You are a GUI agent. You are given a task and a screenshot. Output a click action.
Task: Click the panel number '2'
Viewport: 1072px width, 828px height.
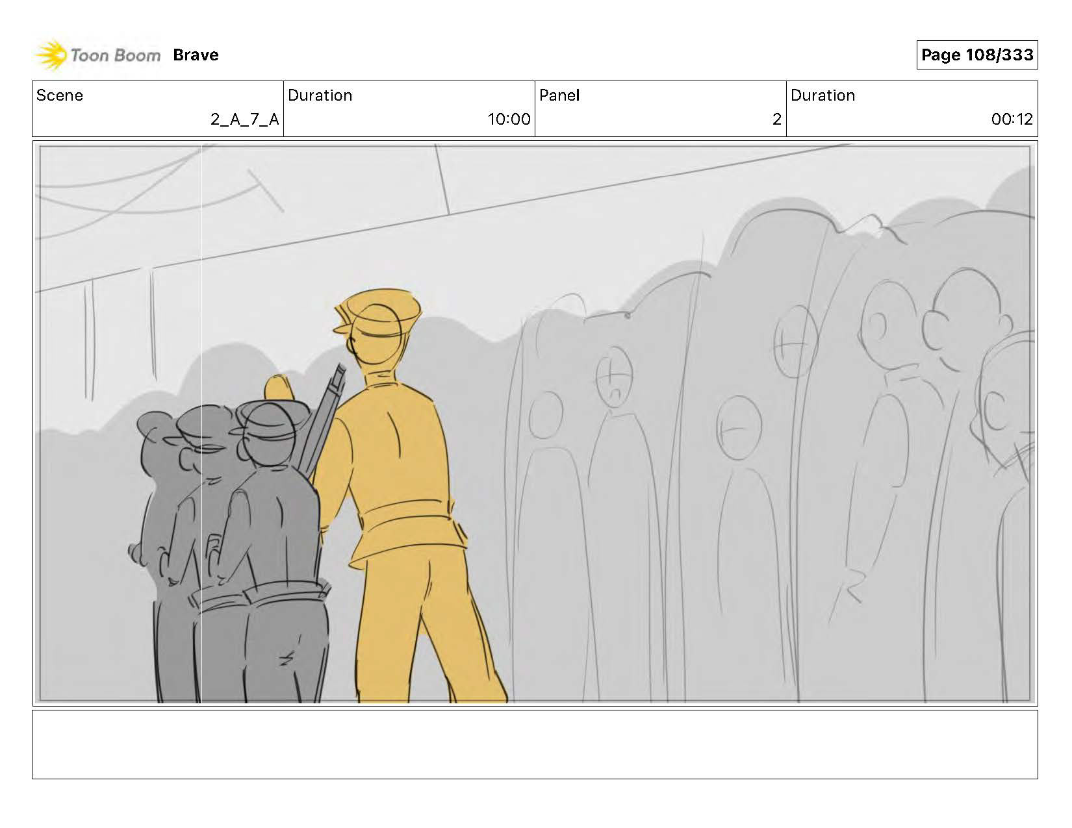click(776, 119)
